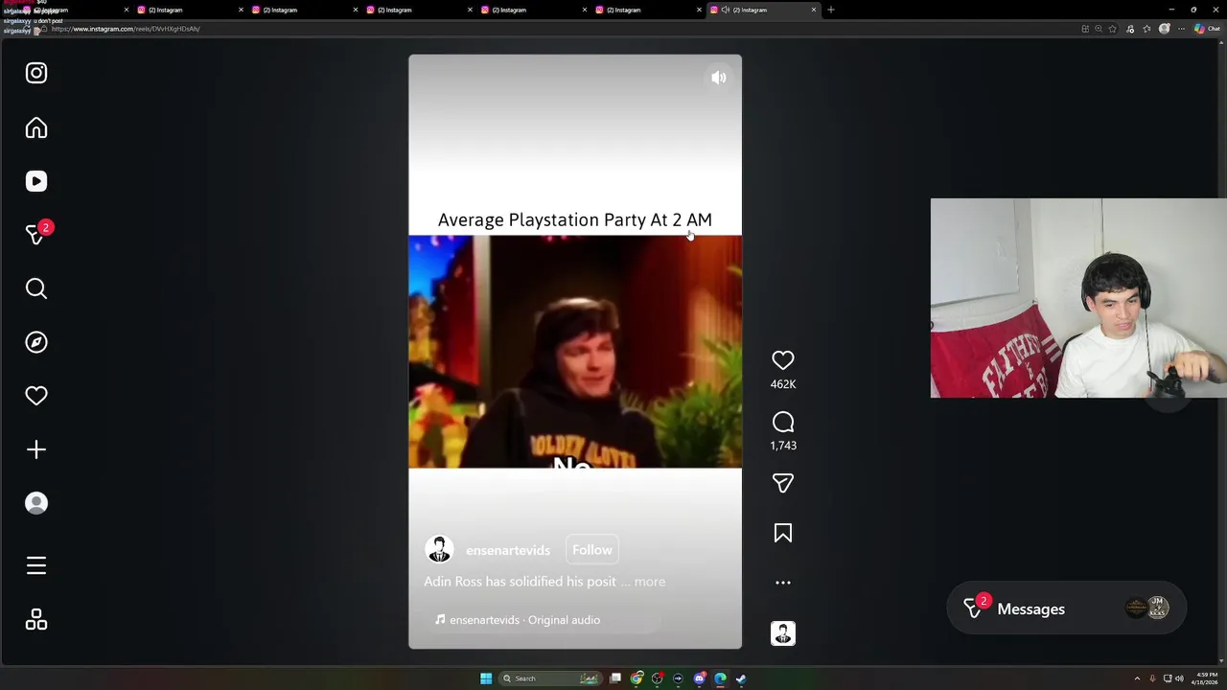The width and height of the screenshot is (1227, 690).
Task: Open volume control in system tray
Action: click(1179, 678)
